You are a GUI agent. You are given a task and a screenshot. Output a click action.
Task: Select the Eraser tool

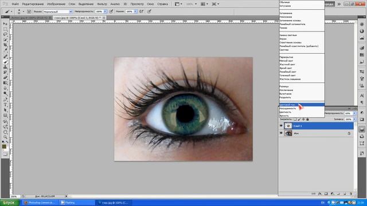pyautogui.click(x=5, y=78)
